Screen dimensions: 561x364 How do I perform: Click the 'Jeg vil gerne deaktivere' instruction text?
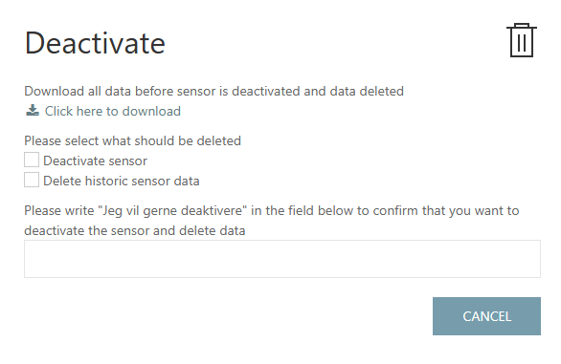173,211
